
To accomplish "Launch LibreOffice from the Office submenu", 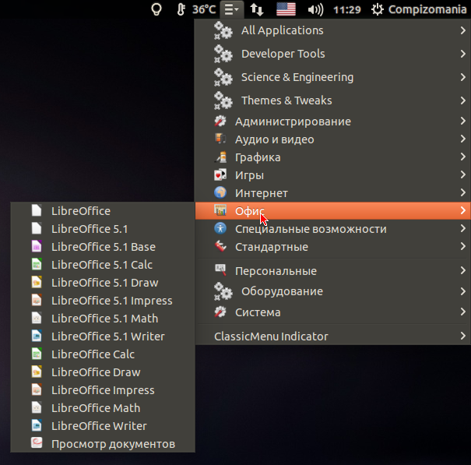I will (x=103, y=211).
